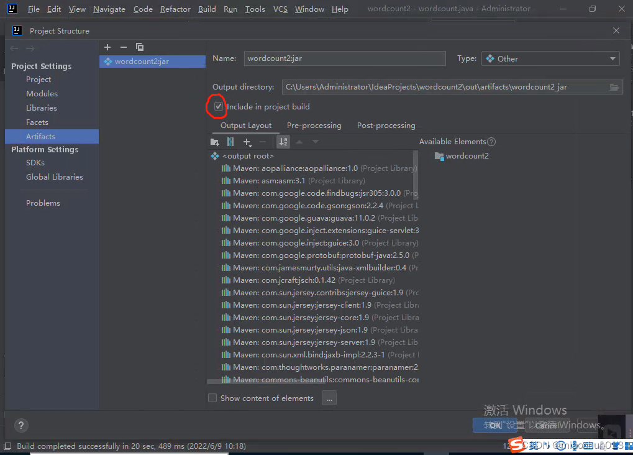The image size is (633, 455).
Task: Enable Show content of elements checkbox
Action: pos(212,398)
